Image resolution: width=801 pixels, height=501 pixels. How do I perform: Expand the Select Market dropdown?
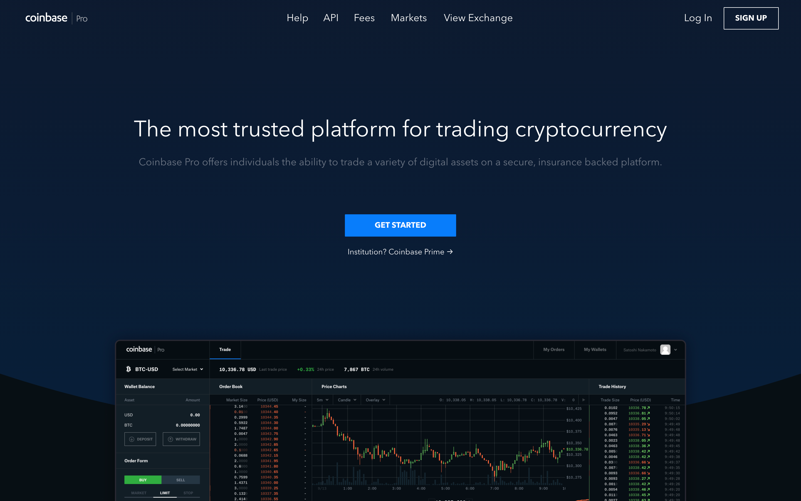click(x=187, y=369)
